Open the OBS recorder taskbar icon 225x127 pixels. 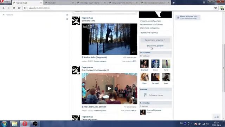pyautogui.click(x=35, y=124)
